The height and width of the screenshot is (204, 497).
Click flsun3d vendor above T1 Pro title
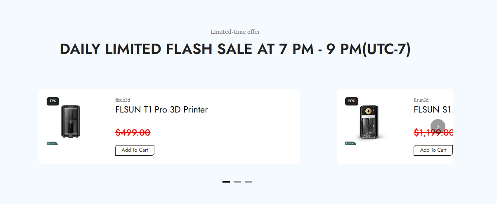pos(123,100)
